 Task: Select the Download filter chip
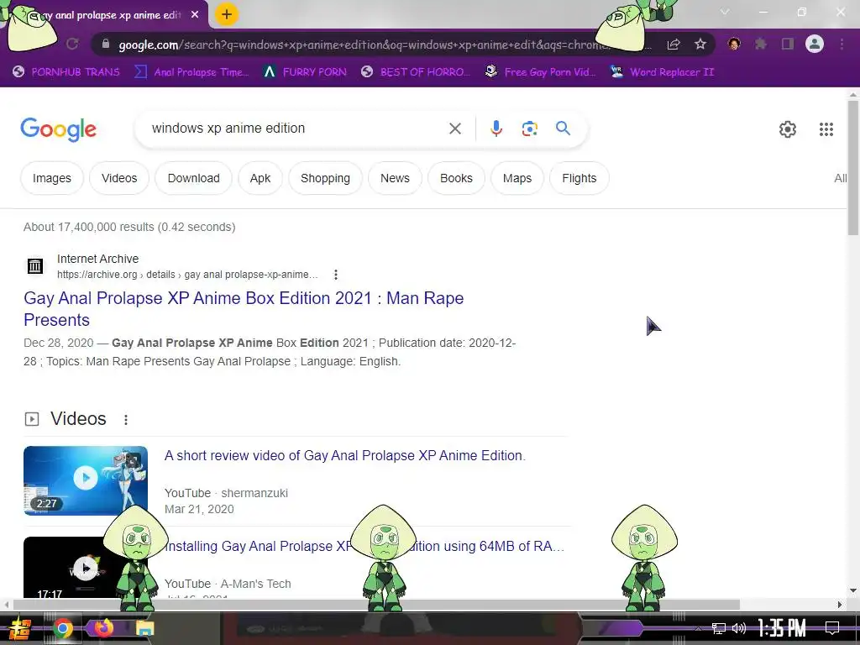[x=194, y=178]
